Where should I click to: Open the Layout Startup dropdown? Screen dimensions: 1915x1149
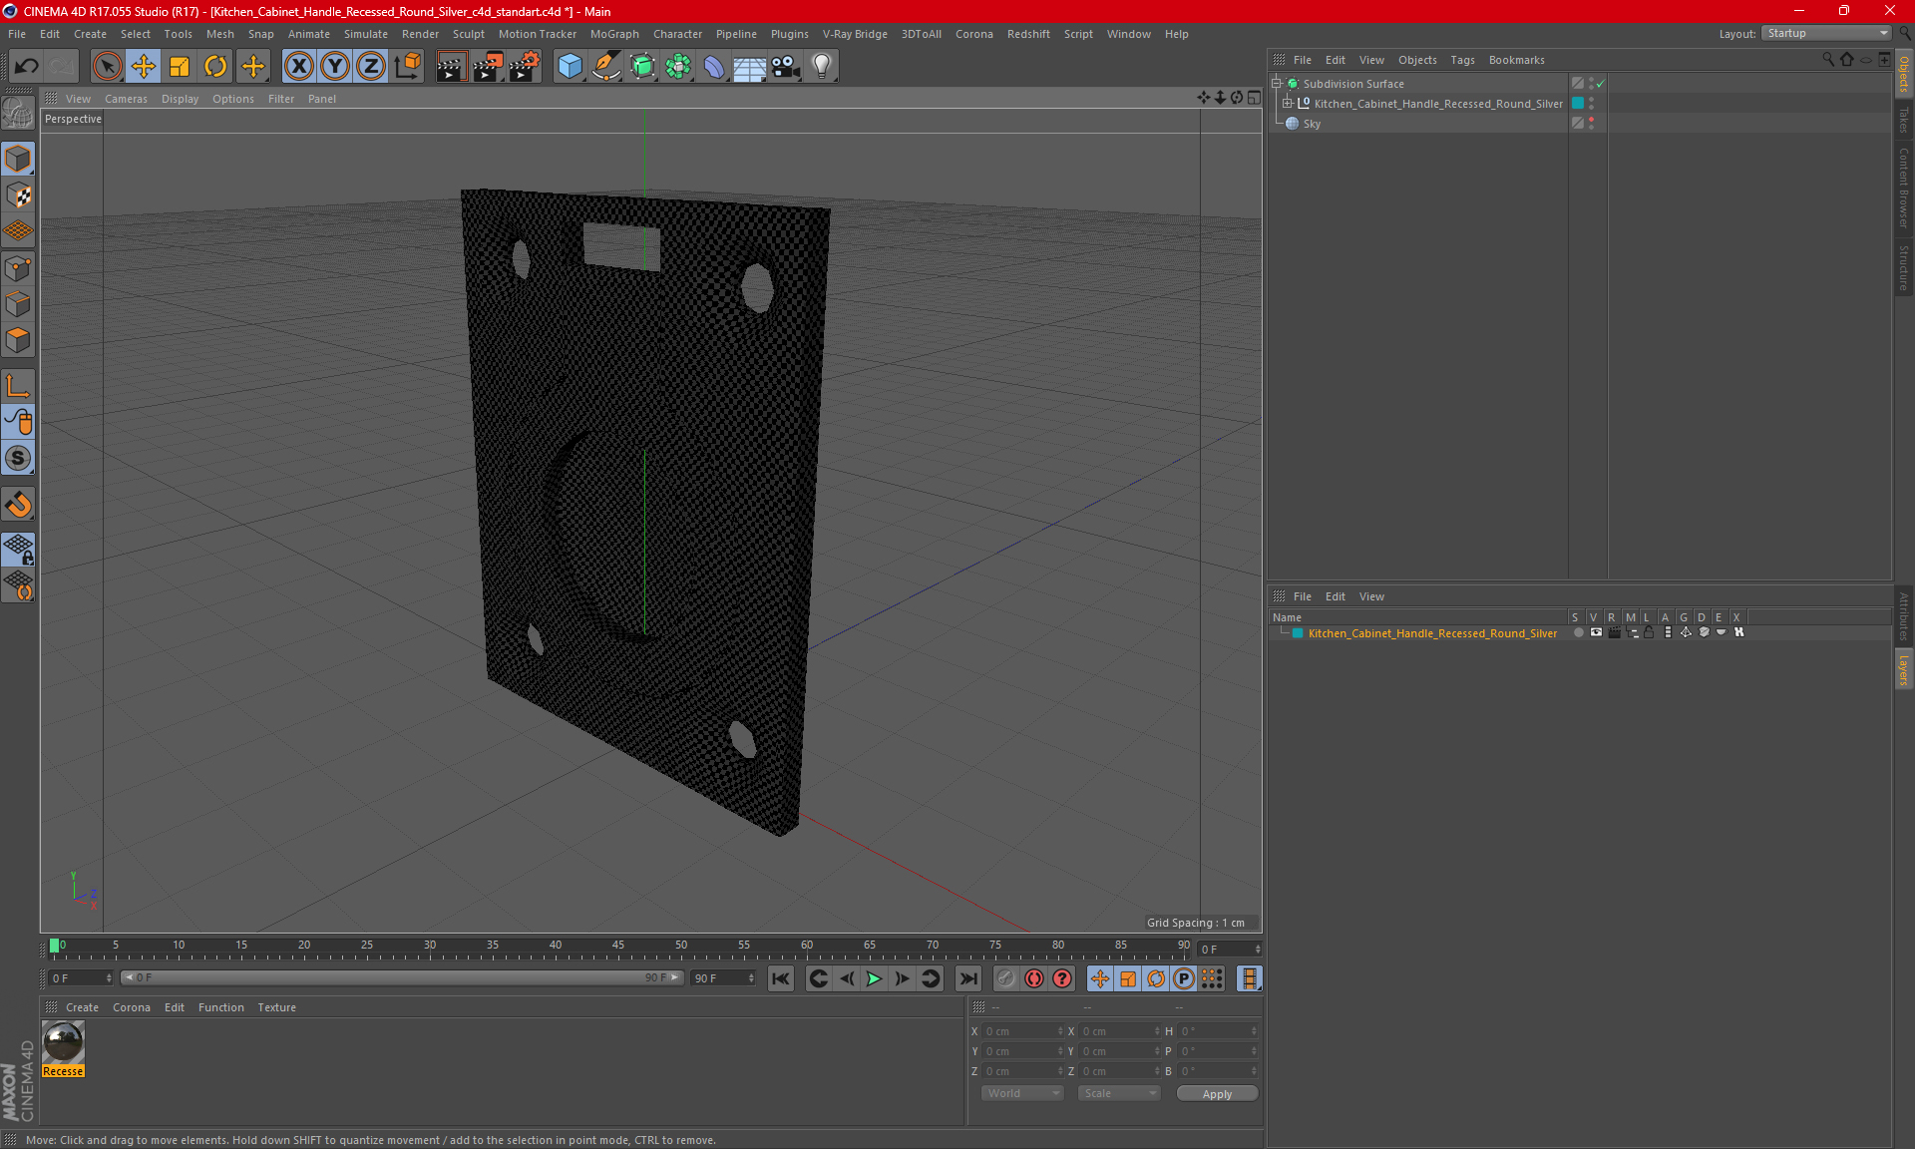1826,33
